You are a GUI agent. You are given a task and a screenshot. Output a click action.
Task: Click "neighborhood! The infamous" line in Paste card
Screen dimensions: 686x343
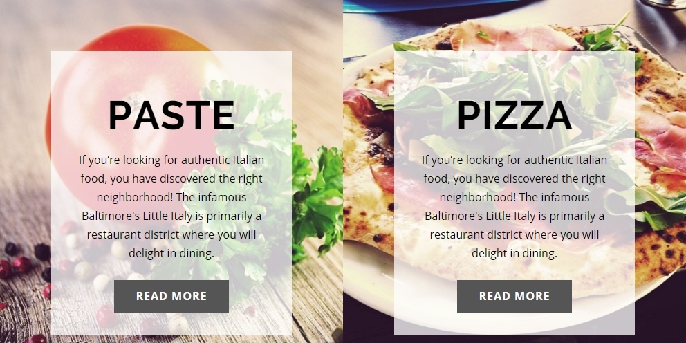[171, 197]
